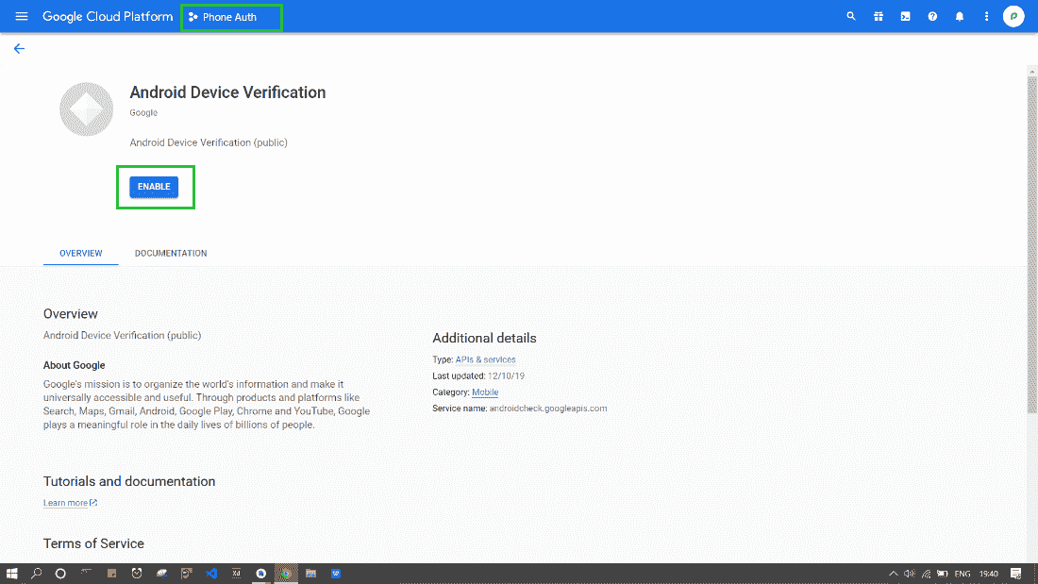The width and height of the screenshot is (1038, 584).
Task: Open the Mobile category link
Action: tap(485, 392)
